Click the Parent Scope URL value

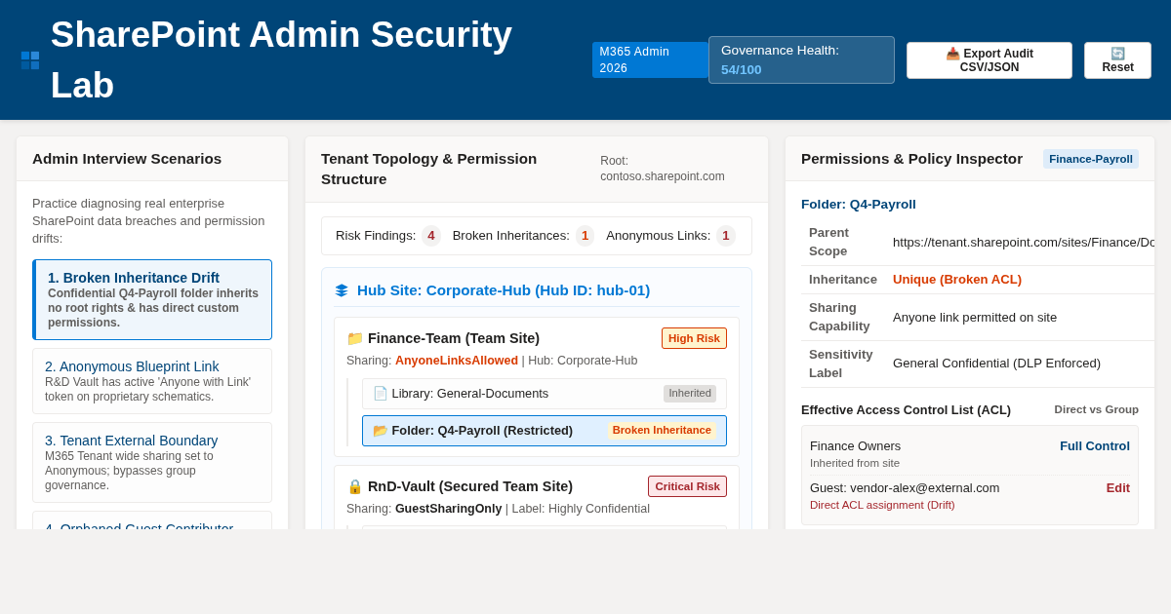1024,243
